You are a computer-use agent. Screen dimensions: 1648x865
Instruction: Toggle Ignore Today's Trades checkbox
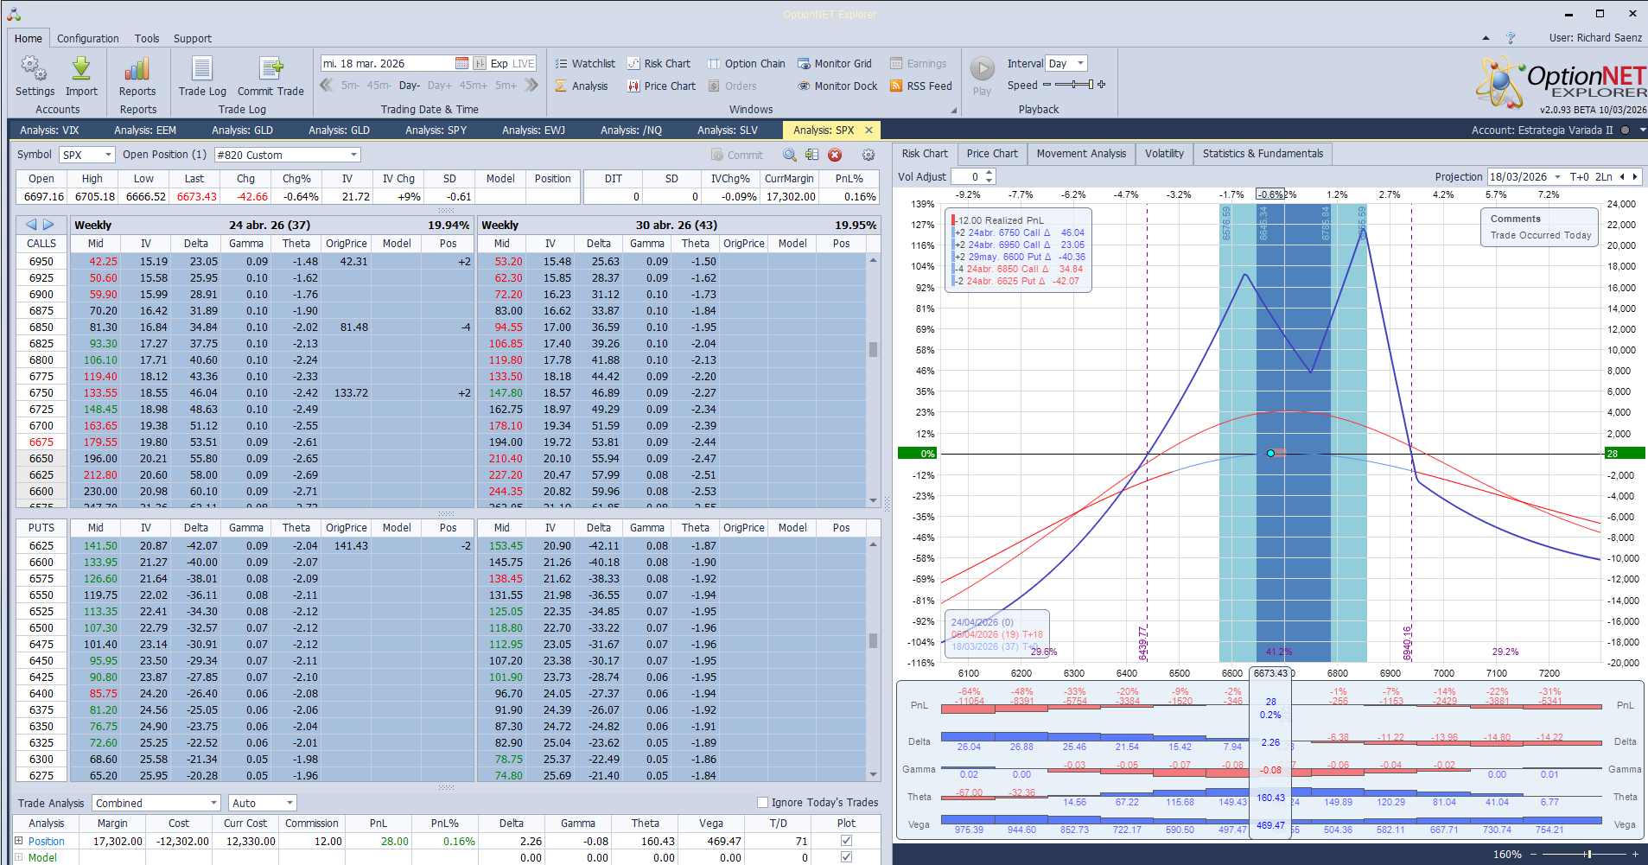762,802
